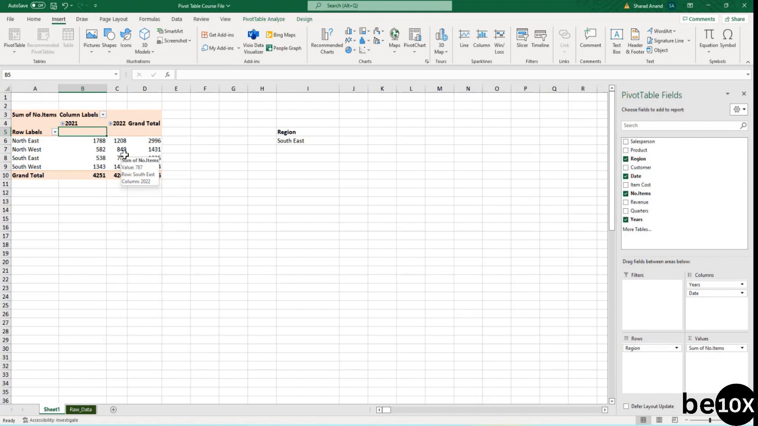Open the Row Labels filter dropdown
The height and width of the screenshot is (426, 758).
point(55,132)
